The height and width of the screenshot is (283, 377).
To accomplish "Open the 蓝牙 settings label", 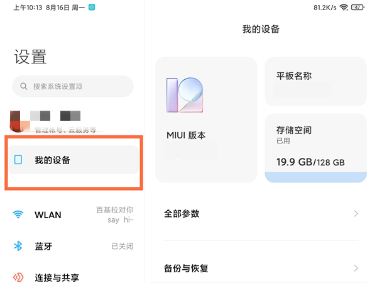I will [43, 246].
